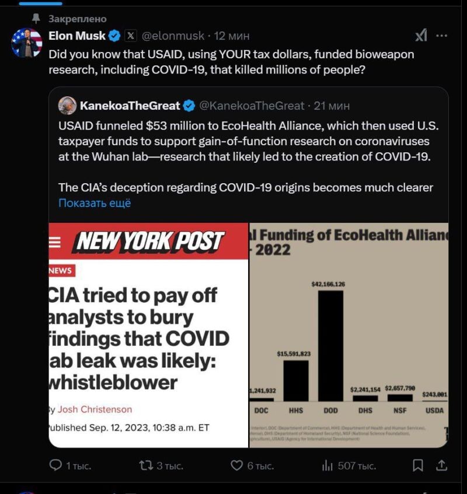Screen dimensions: 467x494
Task: Select the active tab with blue underline
Action: pos(41,3)
